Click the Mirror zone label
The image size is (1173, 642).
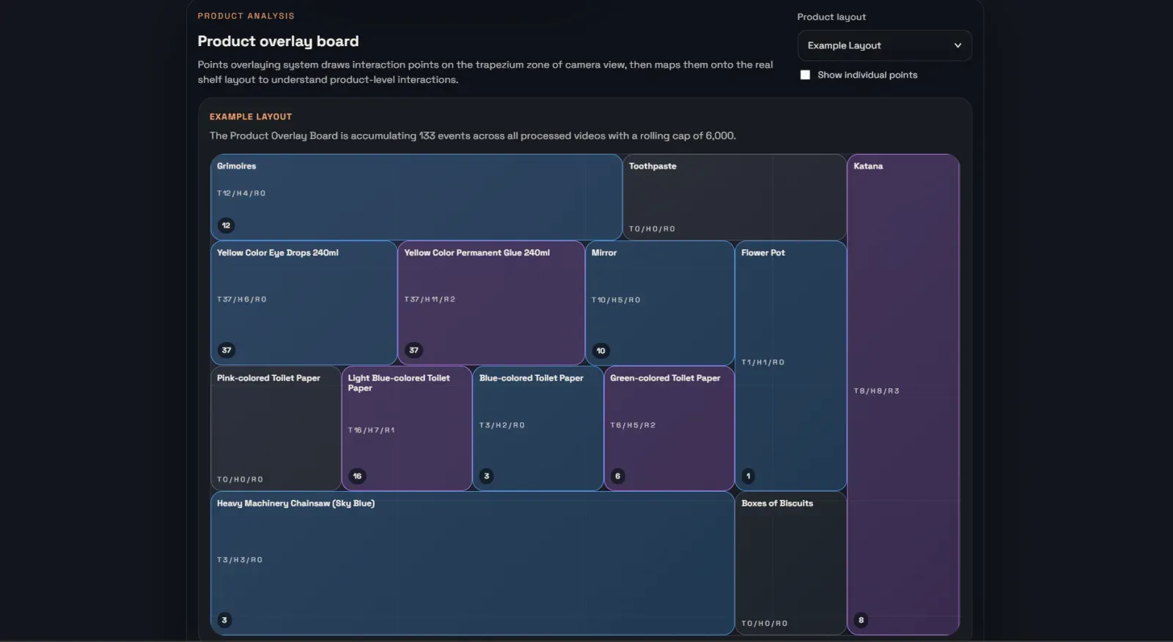604,253
